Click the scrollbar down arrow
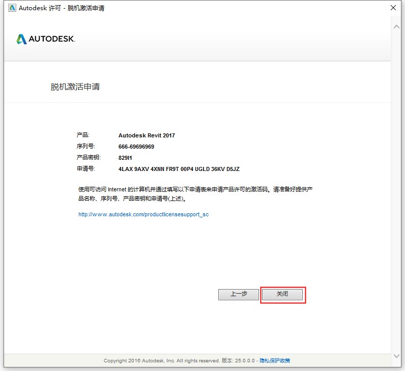 tap(397, 355)
